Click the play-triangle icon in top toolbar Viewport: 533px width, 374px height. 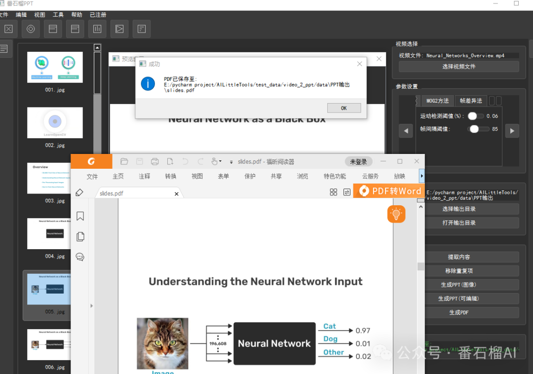(119, 29)
